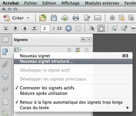
Task: Open the Affichage menu
Action: click(x=70, y=3)
